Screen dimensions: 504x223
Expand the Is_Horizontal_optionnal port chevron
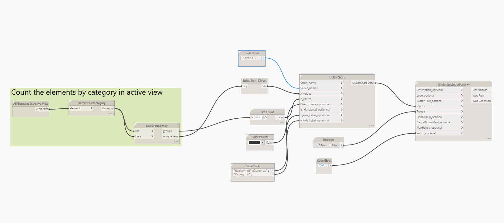tap(342, 110)
